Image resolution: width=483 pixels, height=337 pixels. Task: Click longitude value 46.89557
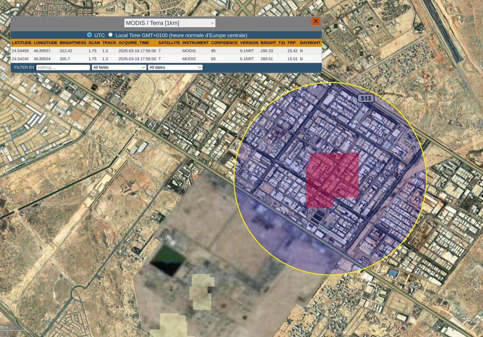pyautogui.click(x=42, y=51)
